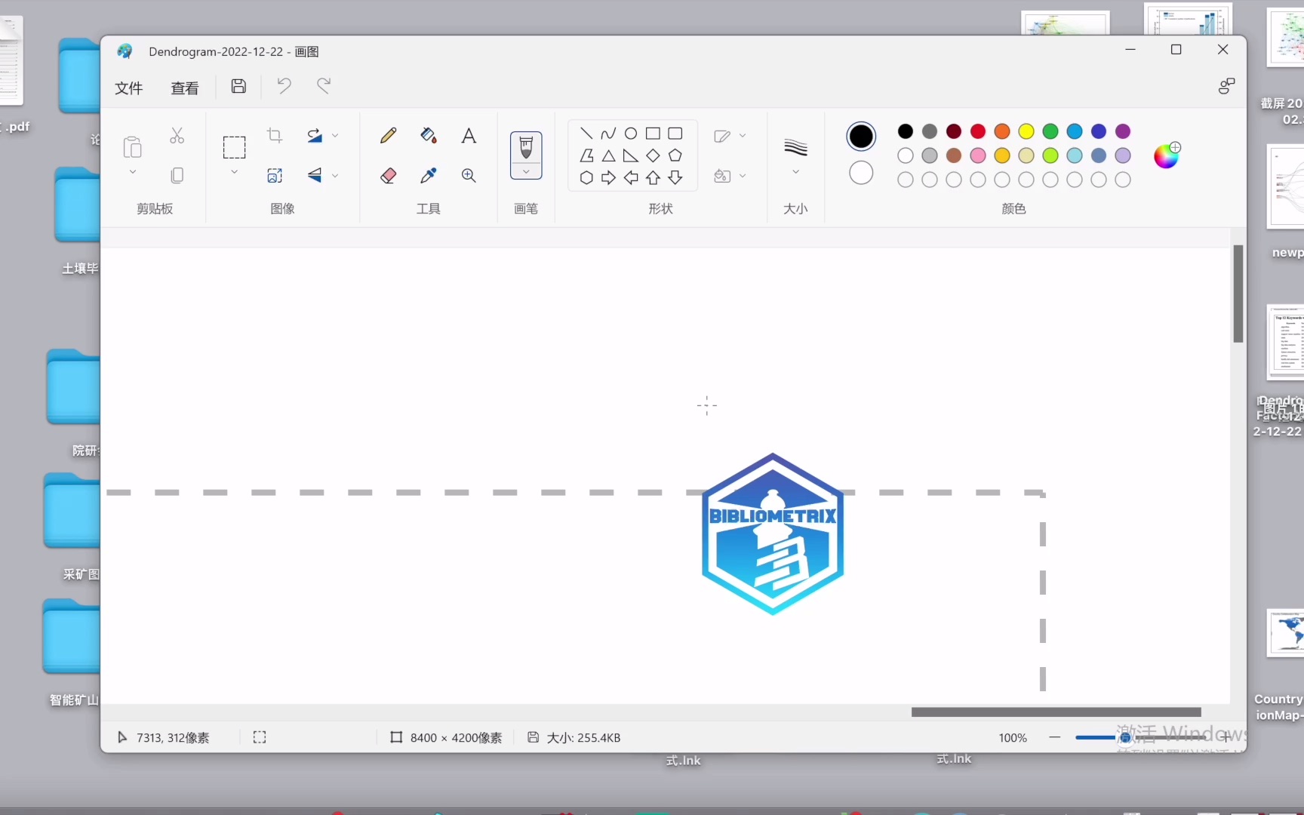Screen dimensions: 1304x815
Task: Select the Diamond shape
Action: point(653,155)
